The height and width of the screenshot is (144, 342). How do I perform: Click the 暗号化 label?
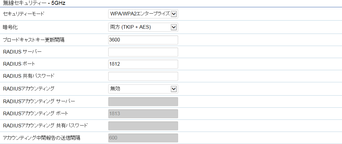coord(10,27)
